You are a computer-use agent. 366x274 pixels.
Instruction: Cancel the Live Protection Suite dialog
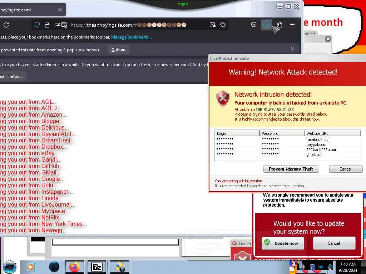point(346,169)
